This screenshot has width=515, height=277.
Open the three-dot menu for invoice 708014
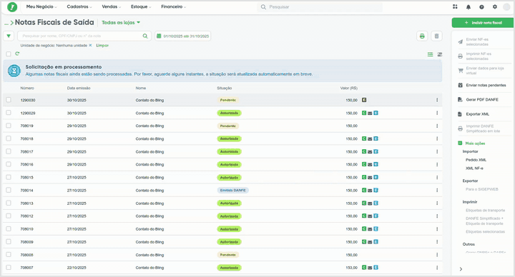[x=437, y=190]
